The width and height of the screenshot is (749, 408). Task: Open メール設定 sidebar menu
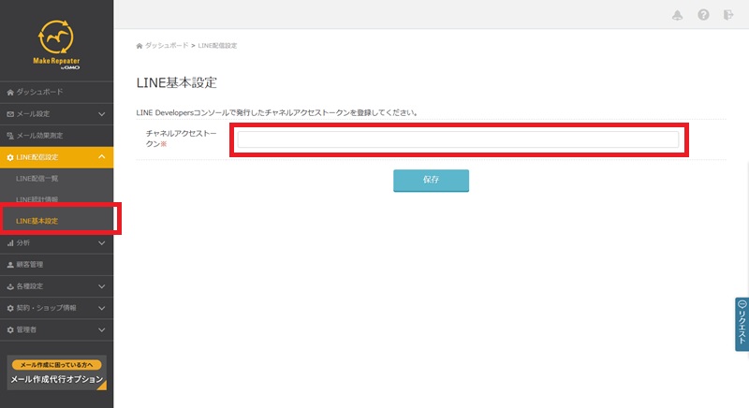pos(56,114)
